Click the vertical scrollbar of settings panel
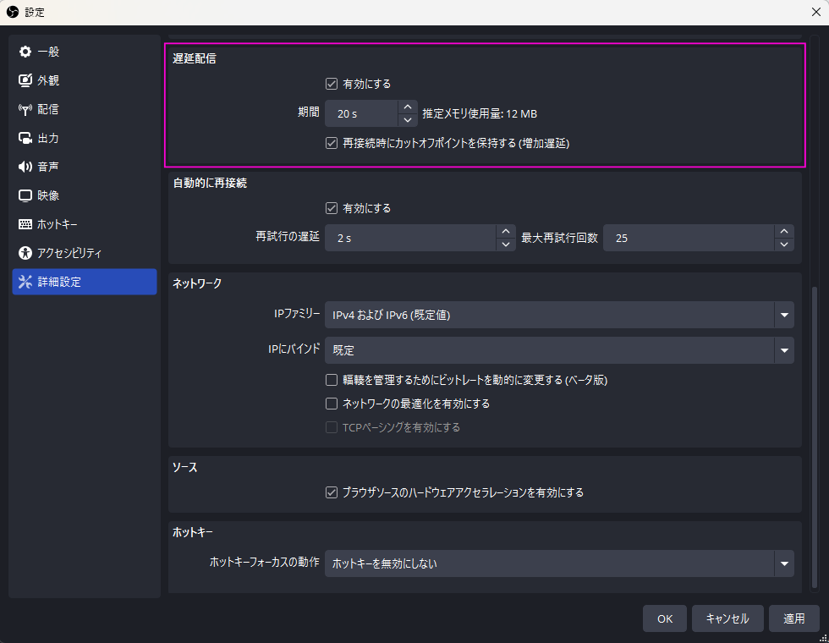Image resolution: width=829 pixels, height=643 pixels. click(x=814, y=439)
